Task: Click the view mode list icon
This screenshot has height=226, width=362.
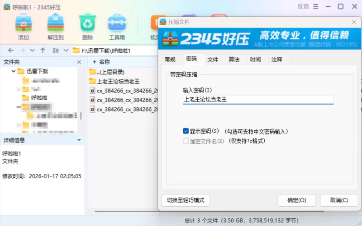Action: 56,51
